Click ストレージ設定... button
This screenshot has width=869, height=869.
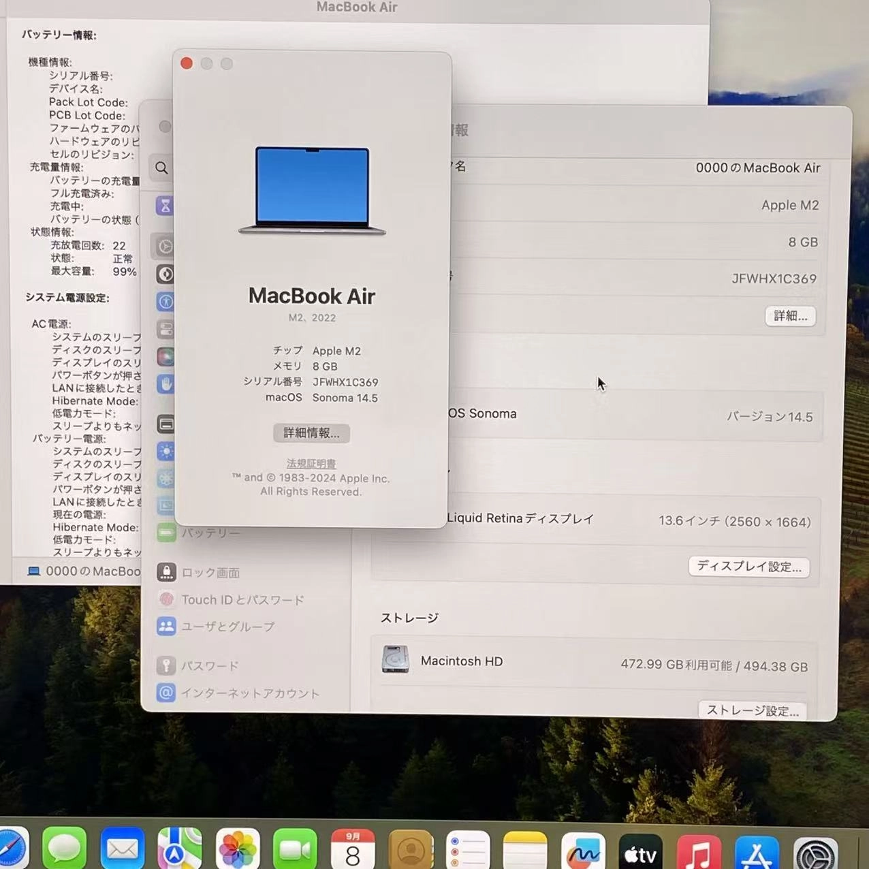[753, 710]
